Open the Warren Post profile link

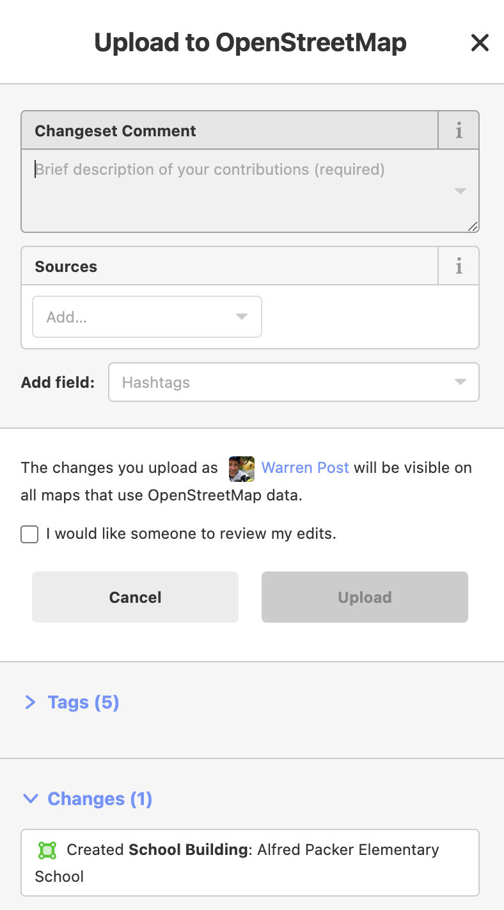(x=305, y=468)
